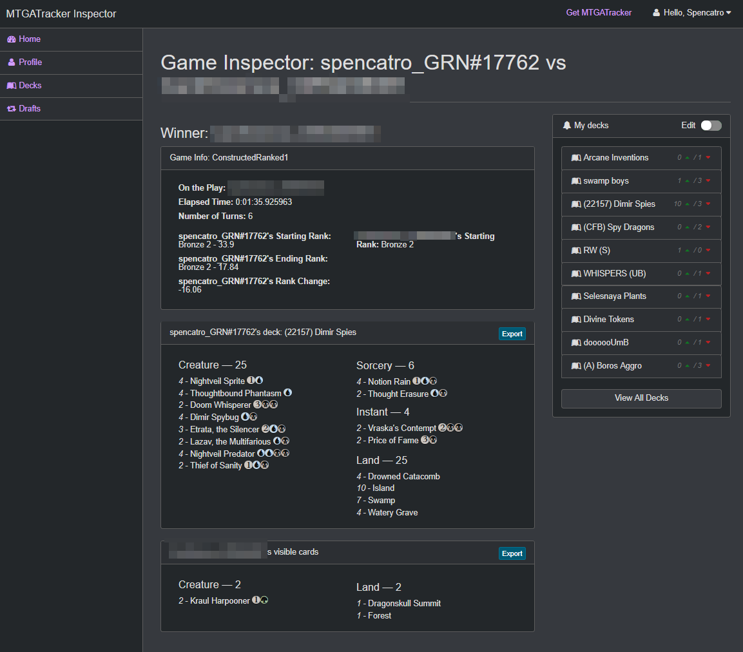Viewport: 743px width, 652px height.
Task: Go to Home in the sidebar
Action: 71,39
